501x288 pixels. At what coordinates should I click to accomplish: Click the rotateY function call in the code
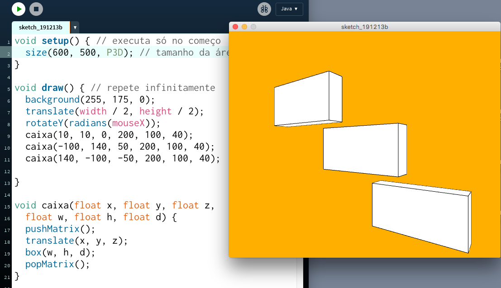[x=44, y=123]
